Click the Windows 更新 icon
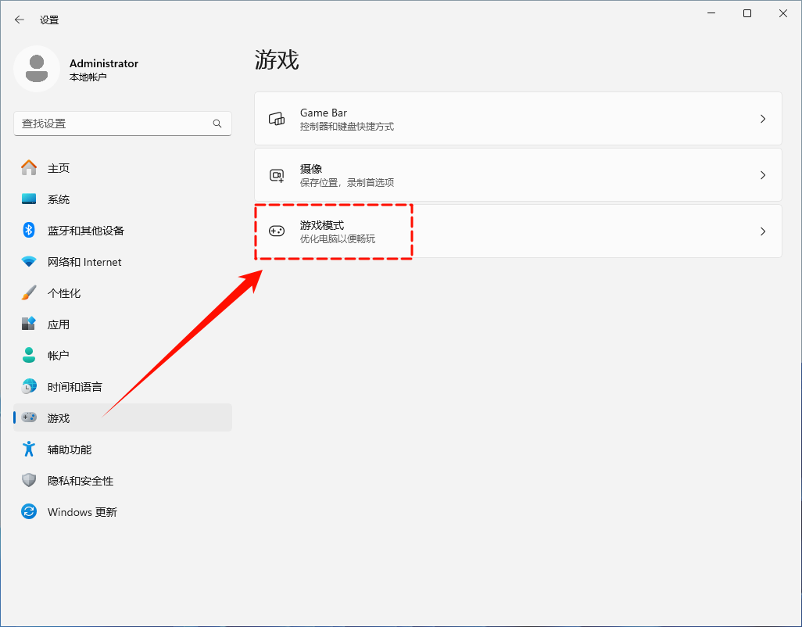The width and height of the screenshot is (802, 627). click(x=27, y=511)
